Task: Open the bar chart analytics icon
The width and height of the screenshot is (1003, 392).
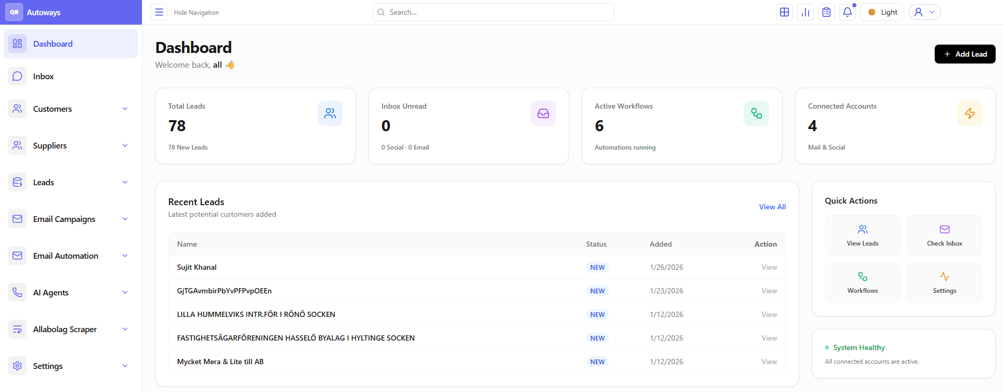Action: click(x=805, y=12)
